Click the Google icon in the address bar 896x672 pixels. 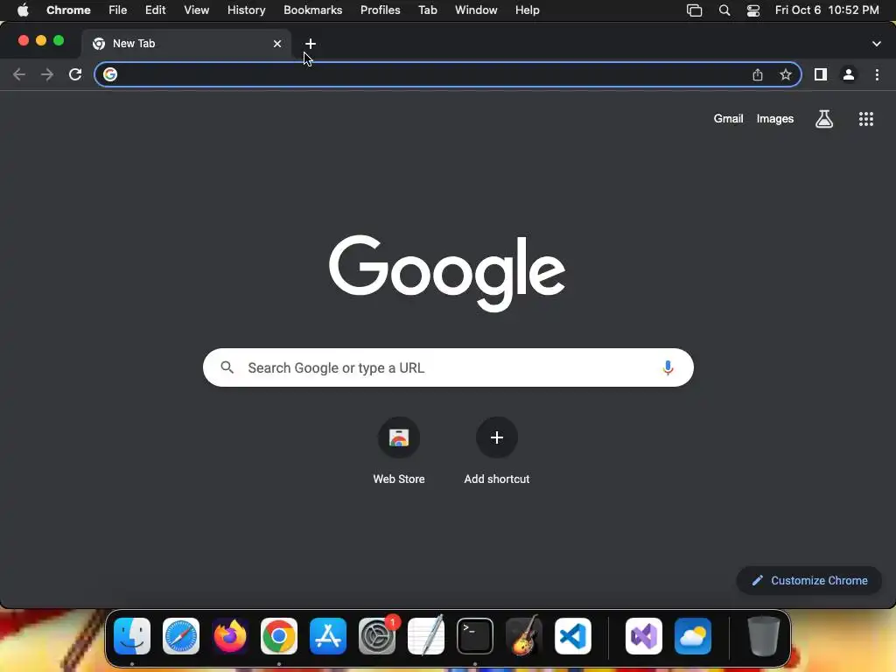(x=110, y=74)
